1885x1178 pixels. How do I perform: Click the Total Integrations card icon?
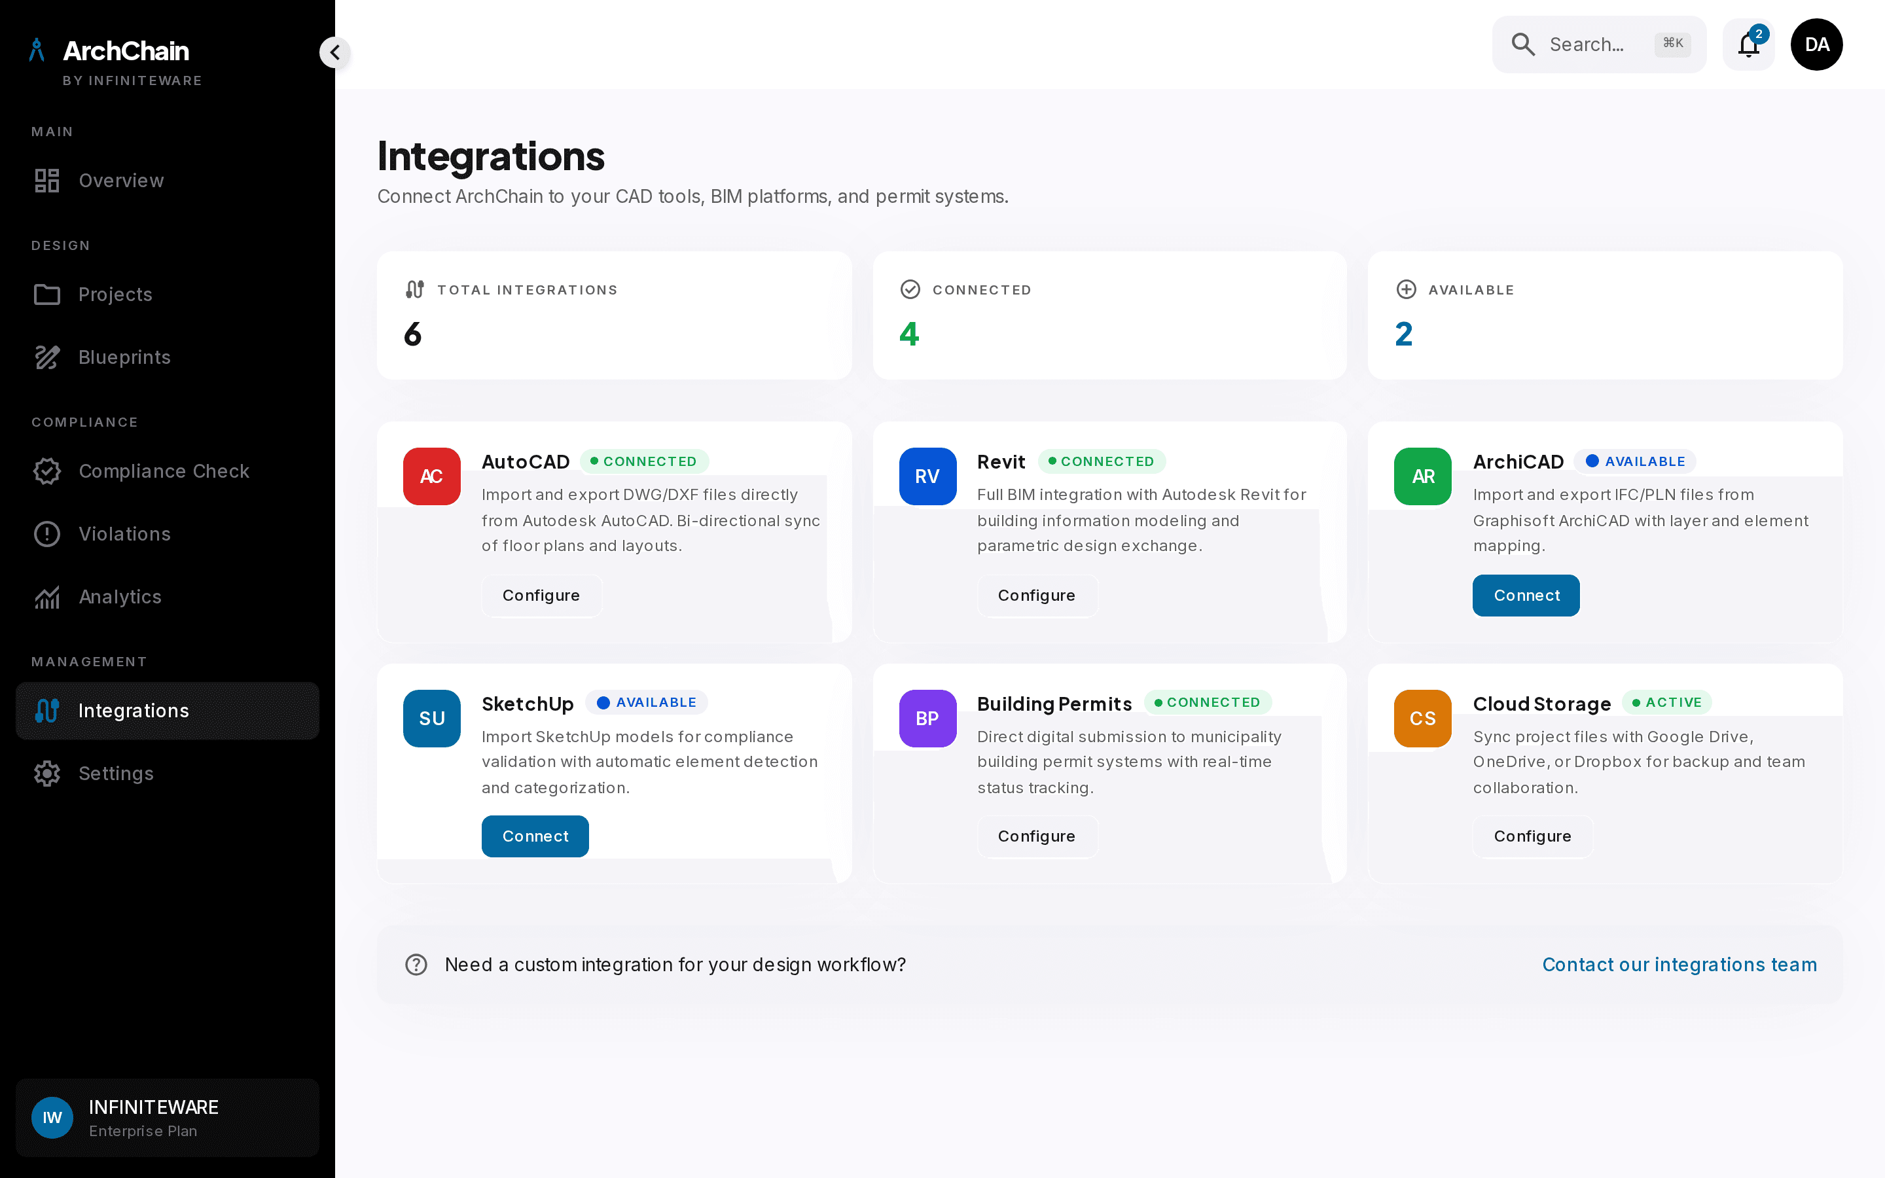[x=414, y=290]
